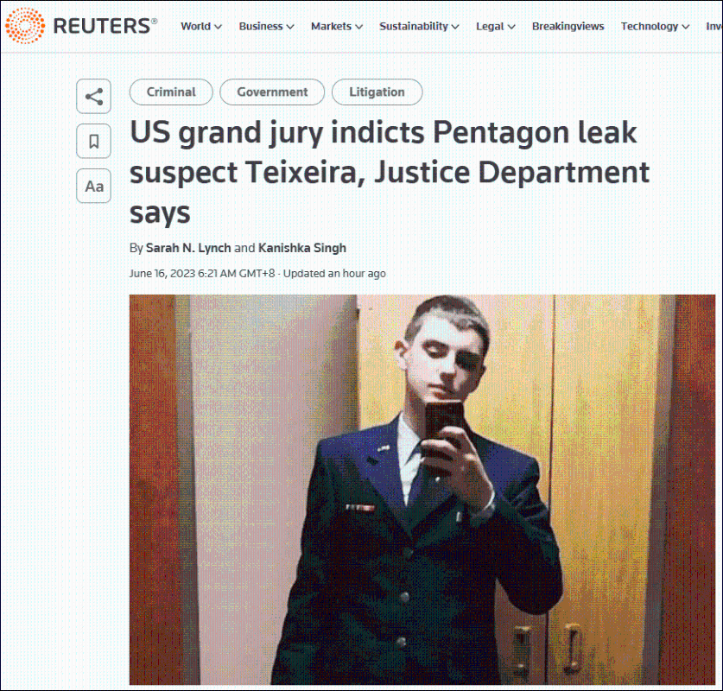Open author Sarah N. Lynch's profile
Screen dimensions: 723x691
(x=188, y=248)
